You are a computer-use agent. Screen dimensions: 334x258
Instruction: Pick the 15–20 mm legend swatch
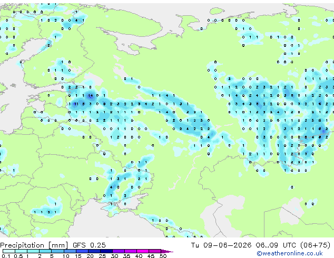pyautogui.click(x=82, y=251)
